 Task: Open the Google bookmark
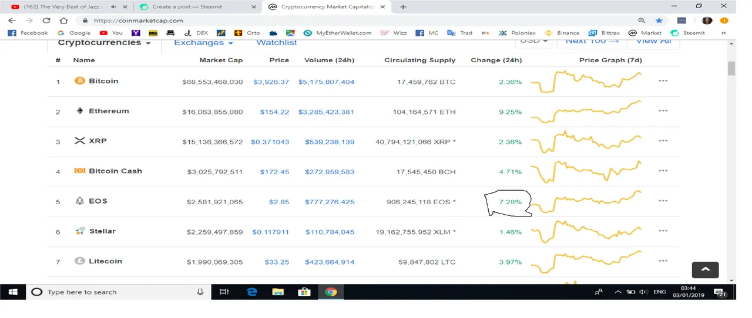click(x=74, y=33)
